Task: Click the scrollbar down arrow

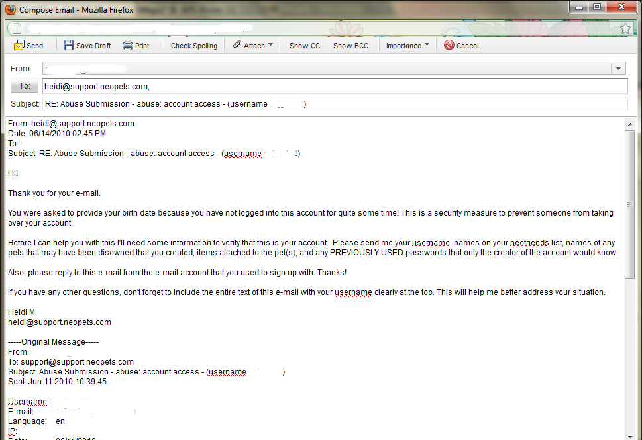Action: (x=629, y=436)
